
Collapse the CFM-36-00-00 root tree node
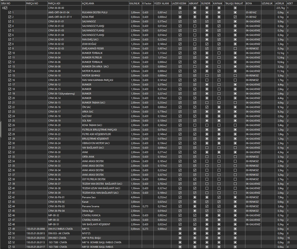[x=3, y=8]
